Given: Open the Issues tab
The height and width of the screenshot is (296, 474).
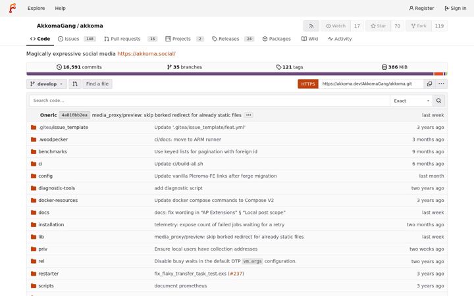Looking at the screenshot, I should pos(77,39).
